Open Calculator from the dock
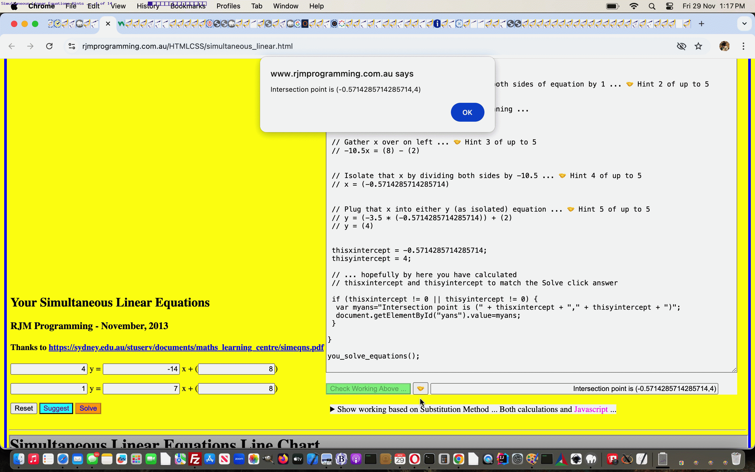The width and height of the screenshot is (755, 472). tap(444, 459)
